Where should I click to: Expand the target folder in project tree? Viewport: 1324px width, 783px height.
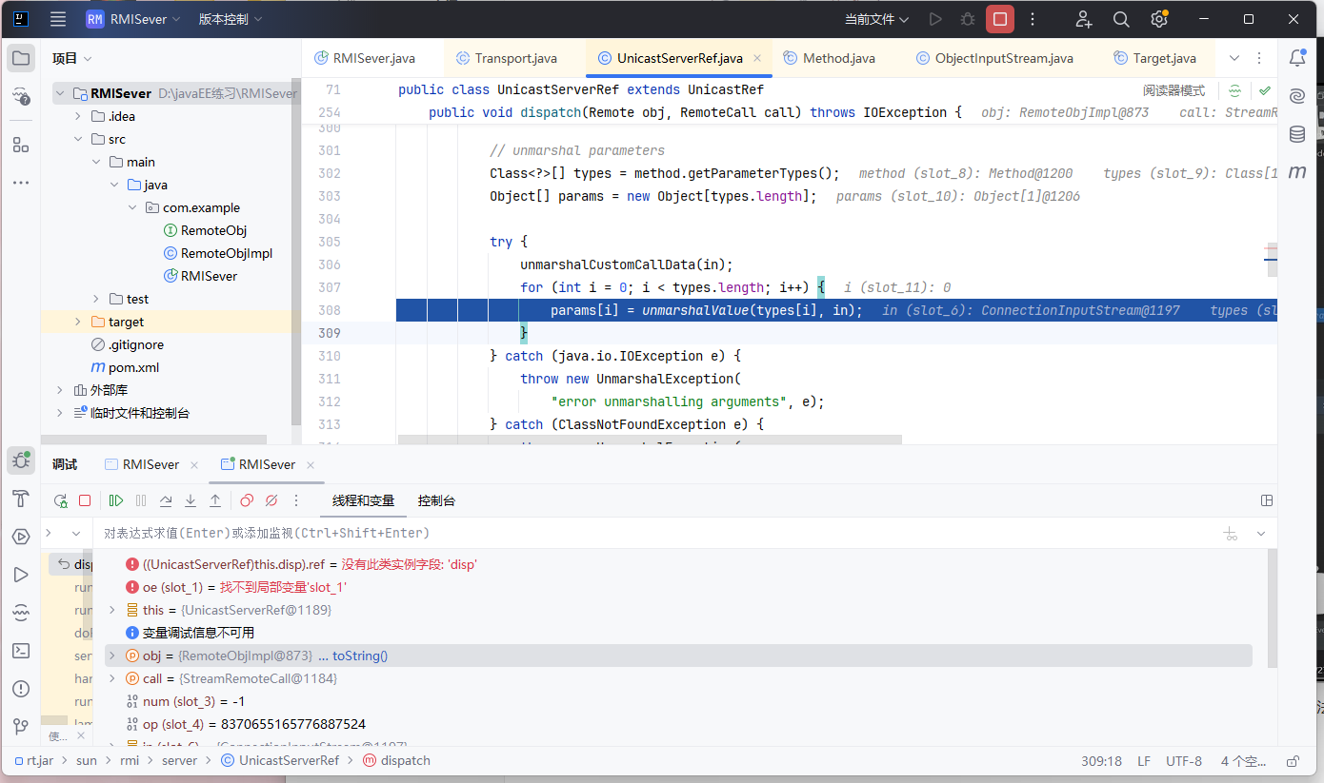[x=78, y=322]
